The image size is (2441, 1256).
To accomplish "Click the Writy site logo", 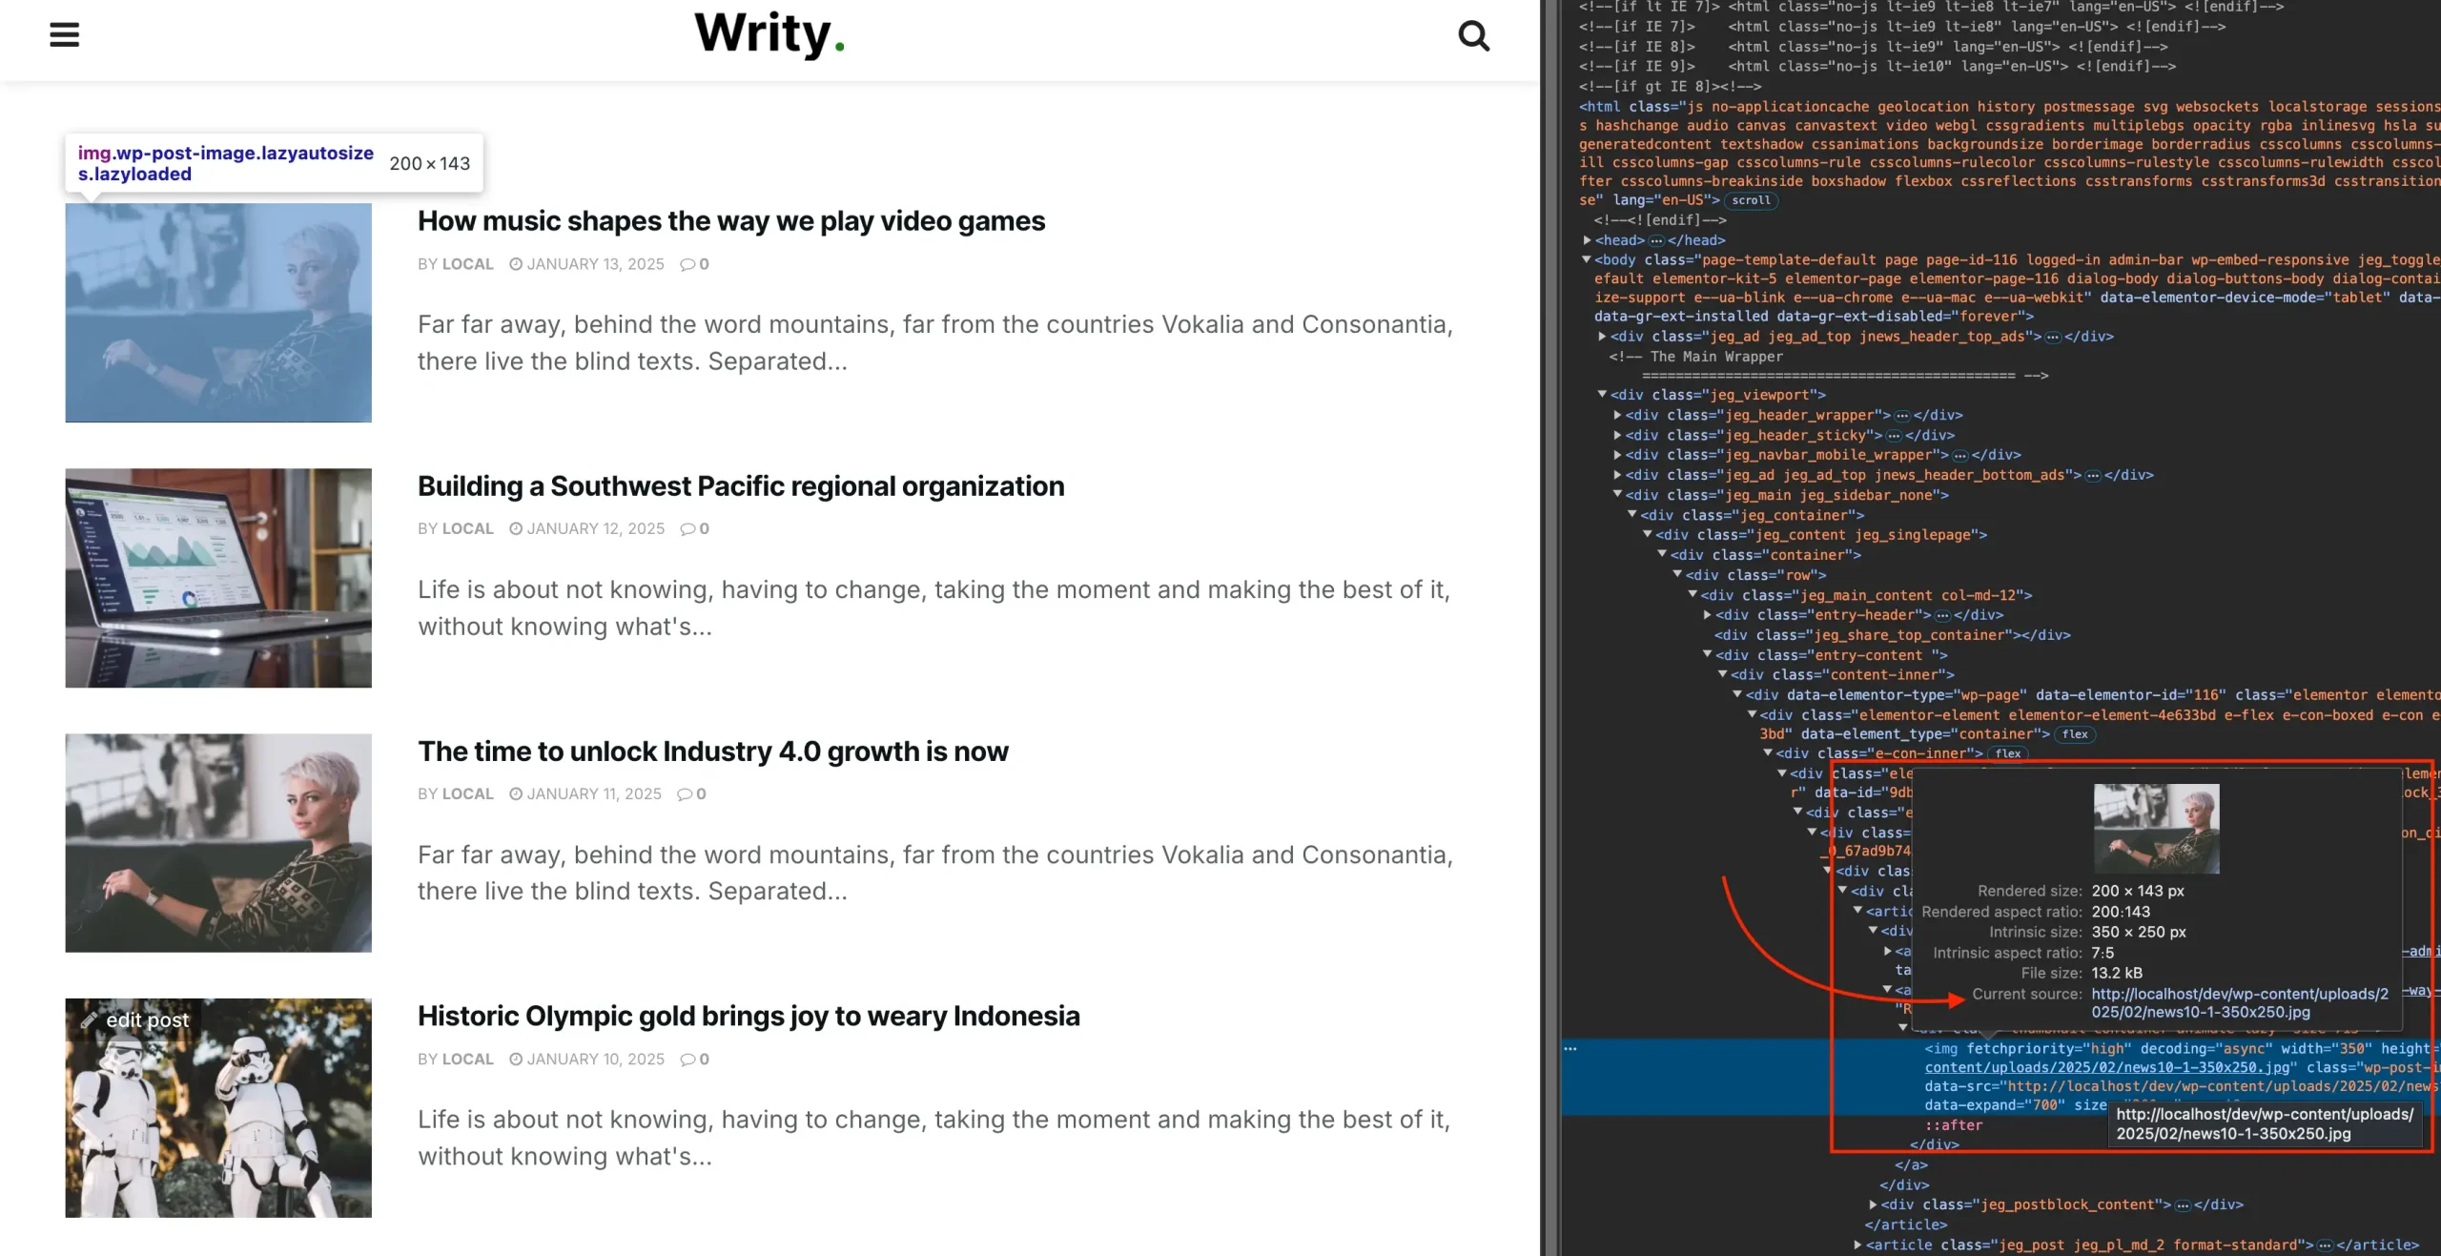I will (769, 34).
